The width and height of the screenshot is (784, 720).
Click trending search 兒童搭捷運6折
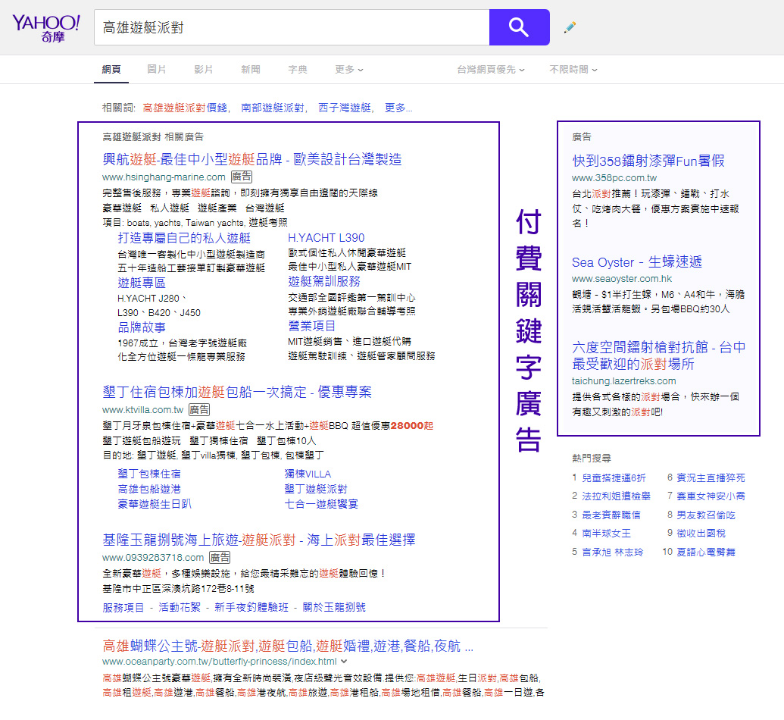(x=614, y=477)
